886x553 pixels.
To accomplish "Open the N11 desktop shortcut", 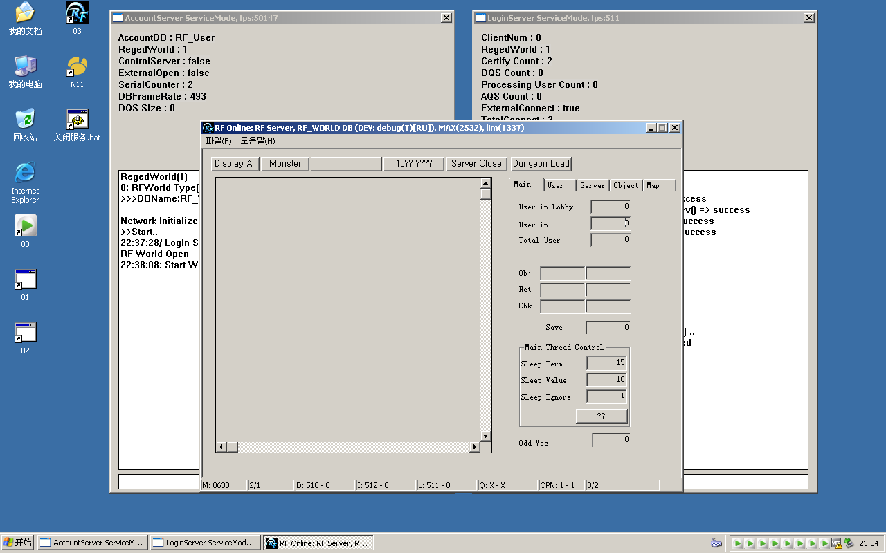I will [x=77, y=66].
